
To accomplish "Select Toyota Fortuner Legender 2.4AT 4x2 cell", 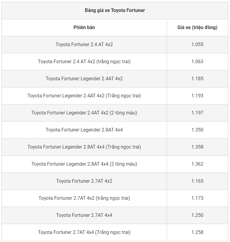I will tap(84, 79).
